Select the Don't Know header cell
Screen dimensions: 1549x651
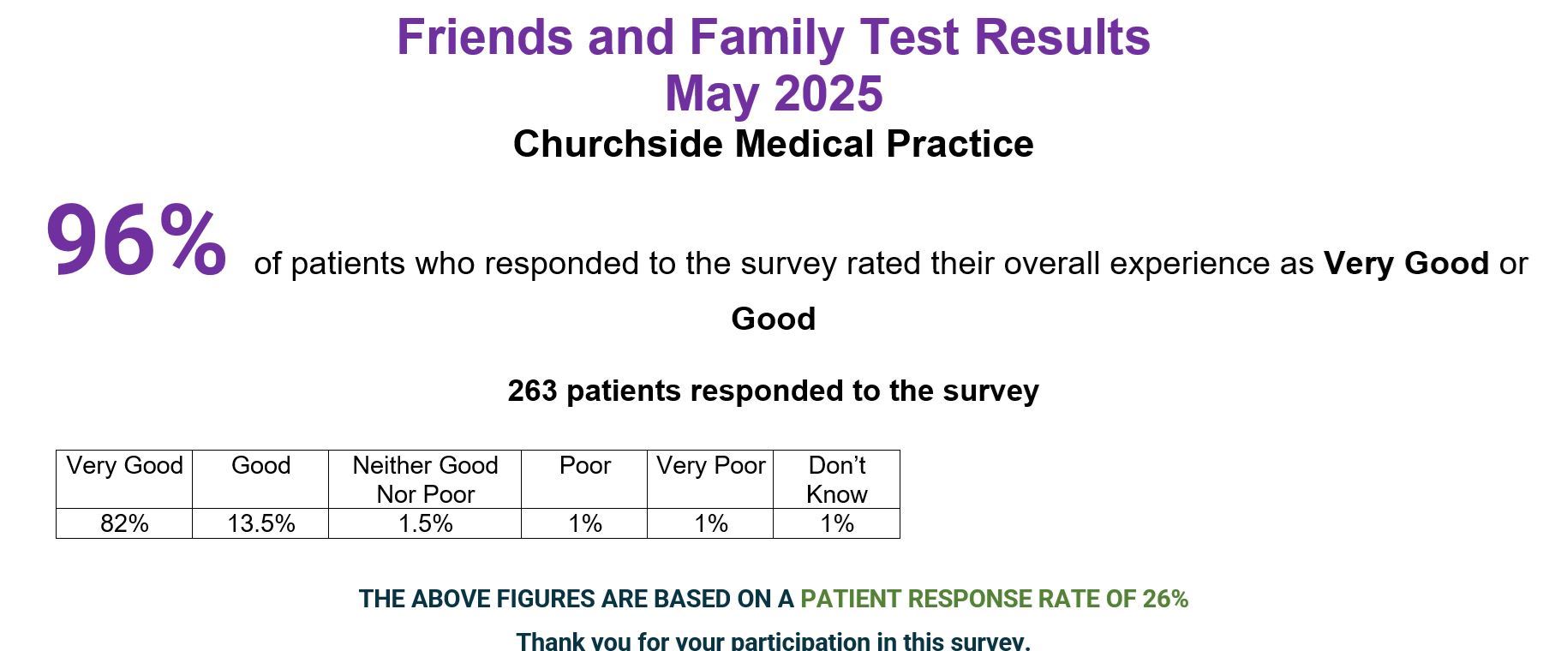(836, 479)
